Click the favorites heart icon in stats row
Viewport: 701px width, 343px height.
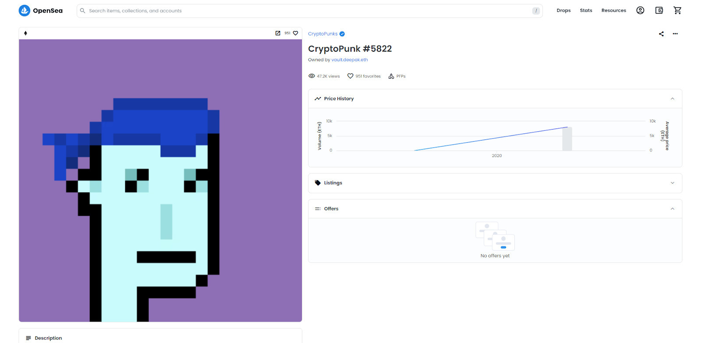pos(350,76)
